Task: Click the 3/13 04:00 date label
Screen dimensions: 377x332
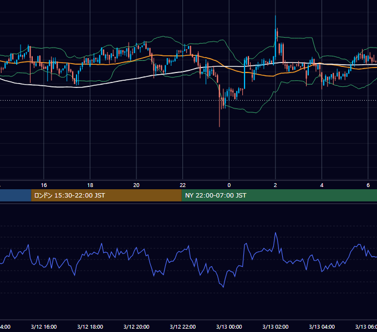Action: click(x=322, y=326)
